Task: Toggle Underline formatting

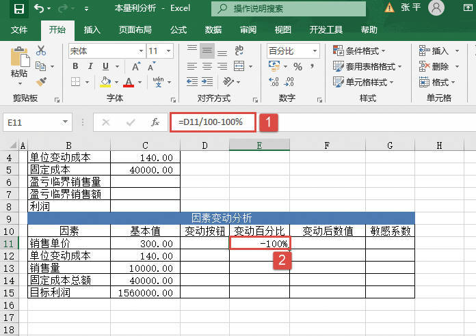Action: pos(105,66)
